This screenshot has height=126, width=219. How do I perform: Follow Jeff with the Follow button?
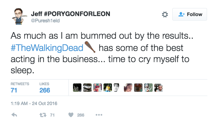point(190,14)
